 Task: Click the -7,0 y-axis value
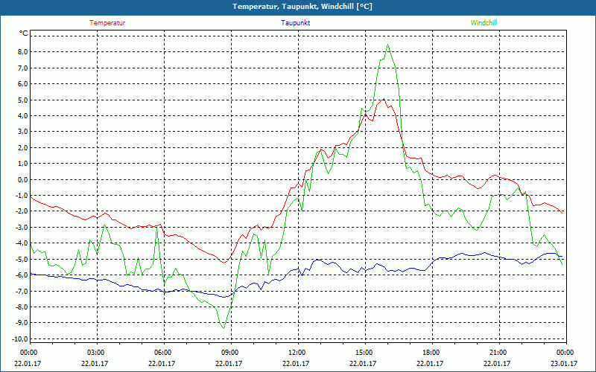click(21, 291)
